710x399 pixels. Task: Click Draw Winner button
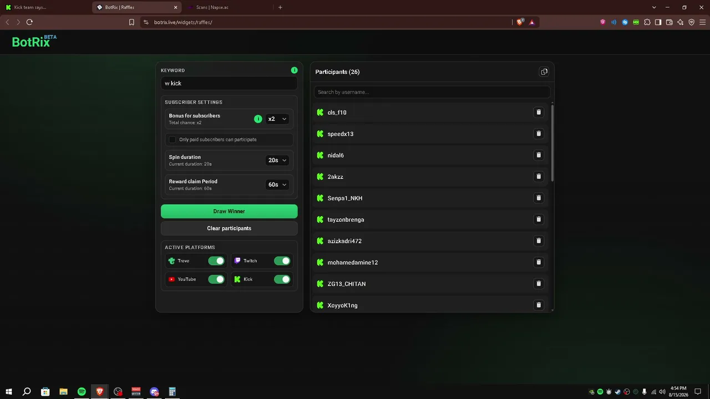229,211
